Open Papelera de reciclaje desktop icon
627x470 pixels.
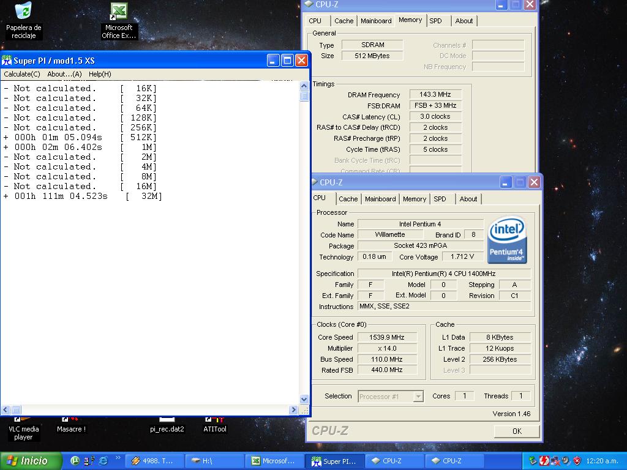pyautogui.click(x=24, y=20)
